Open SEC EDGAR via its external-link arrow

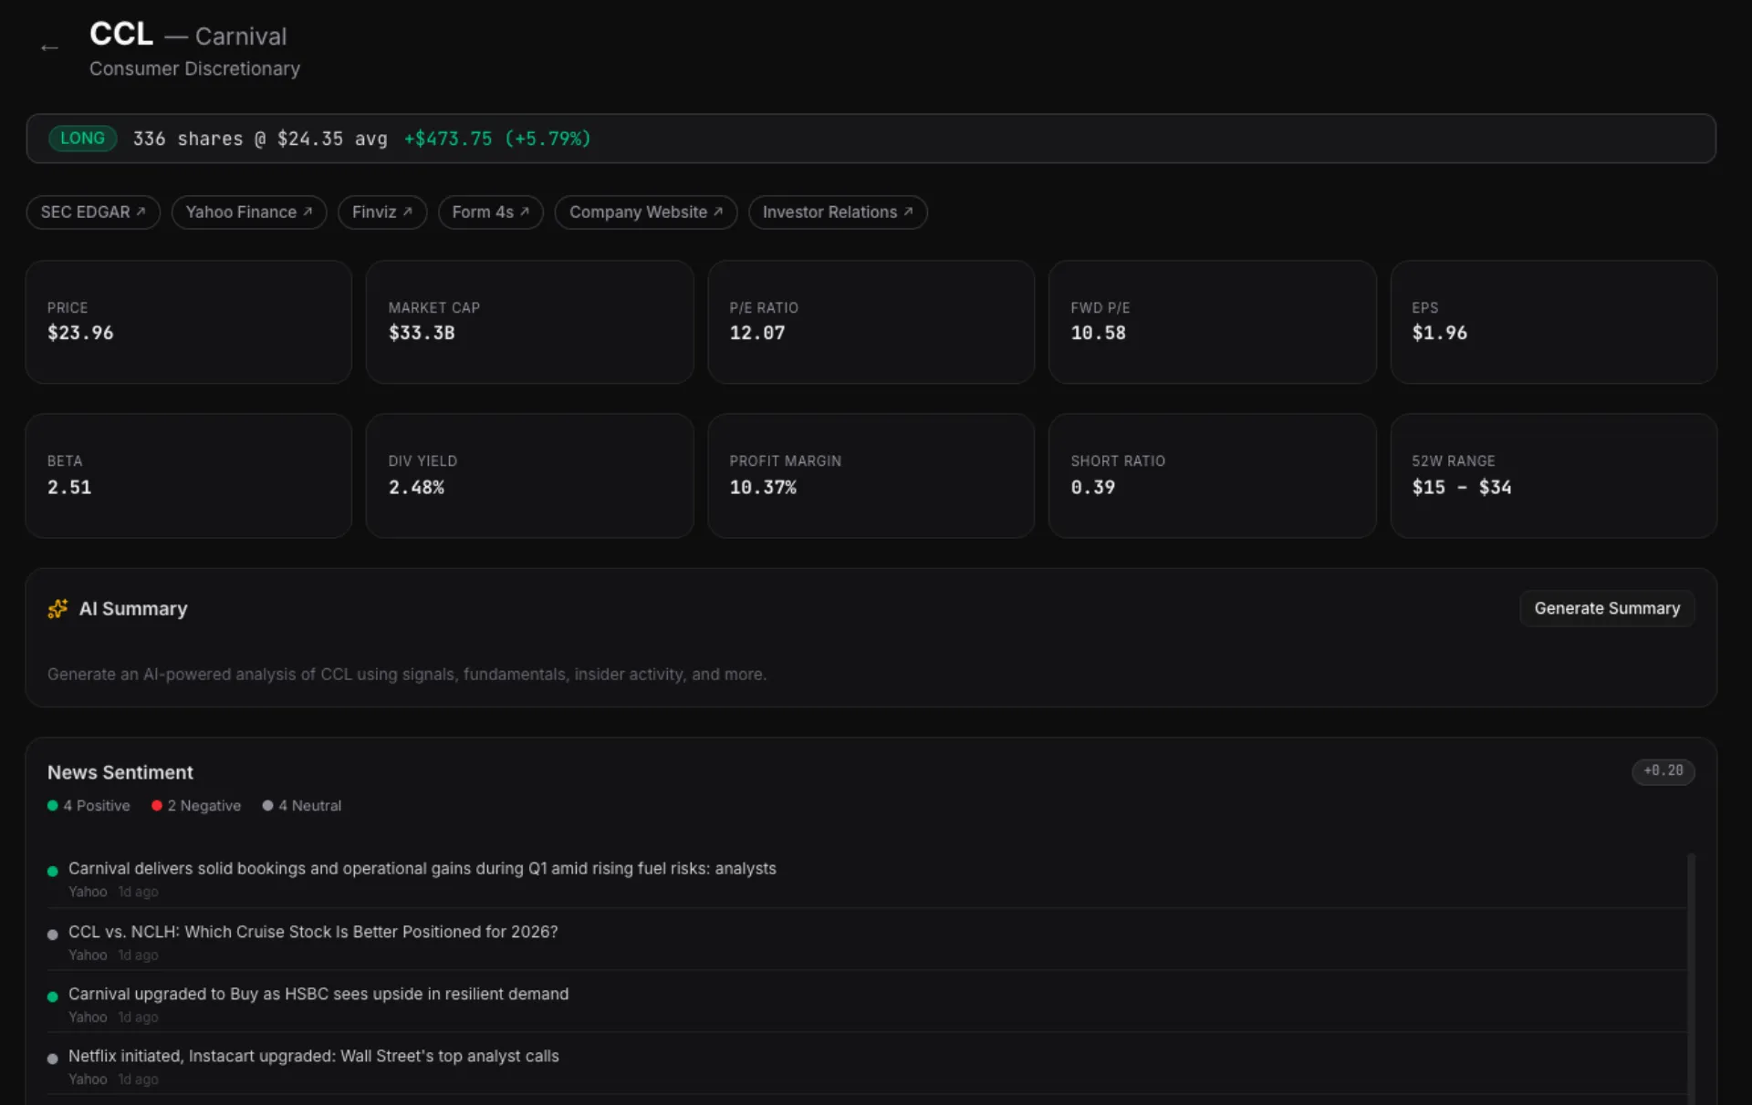pos(143,211)
